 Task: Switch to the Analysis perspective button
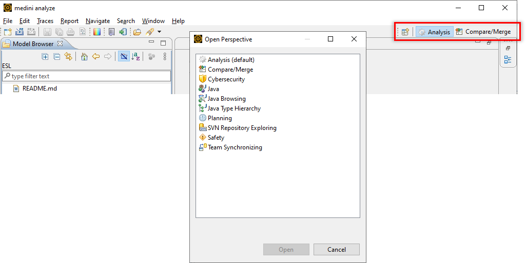(435, 32)
